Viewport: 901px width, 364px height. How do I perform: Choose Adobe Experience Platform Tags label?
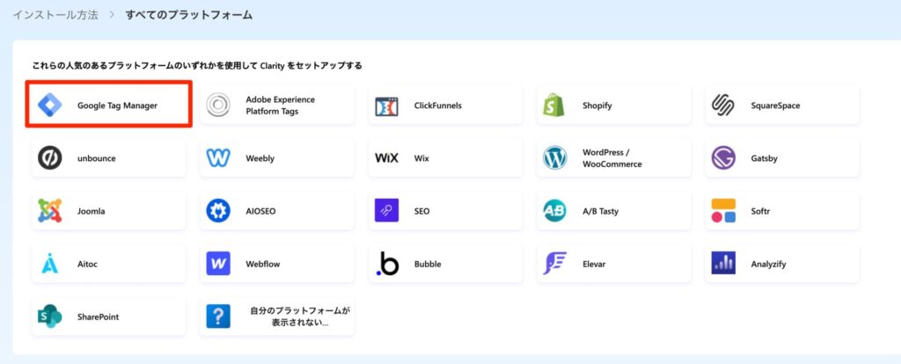point(281,106)
